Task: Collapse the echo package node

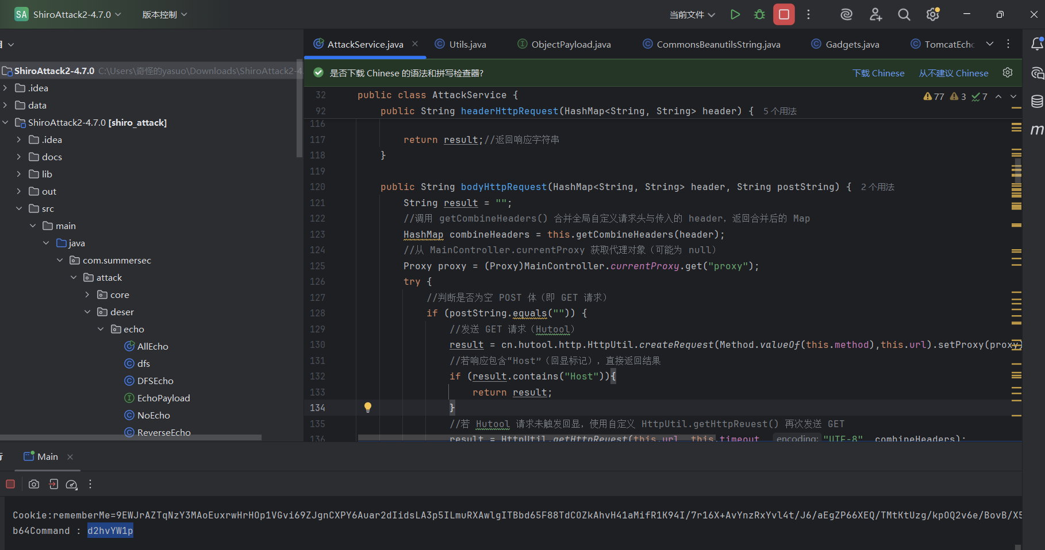Action: pyautogui.click(x=101, y=329)
